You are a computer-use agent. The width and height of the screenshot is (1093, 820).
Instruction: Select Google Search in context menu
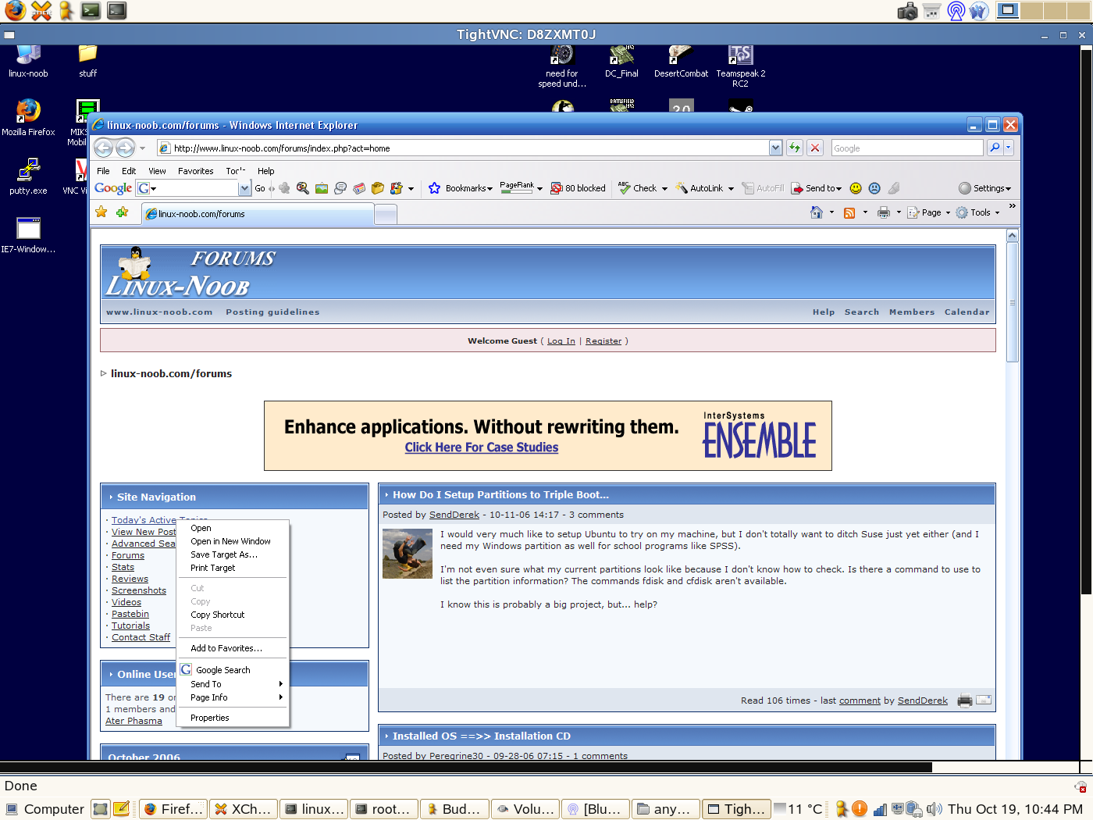223,670
